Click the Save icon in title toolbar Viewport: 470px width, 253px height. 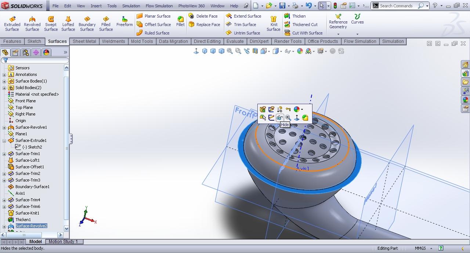point(282,5)
